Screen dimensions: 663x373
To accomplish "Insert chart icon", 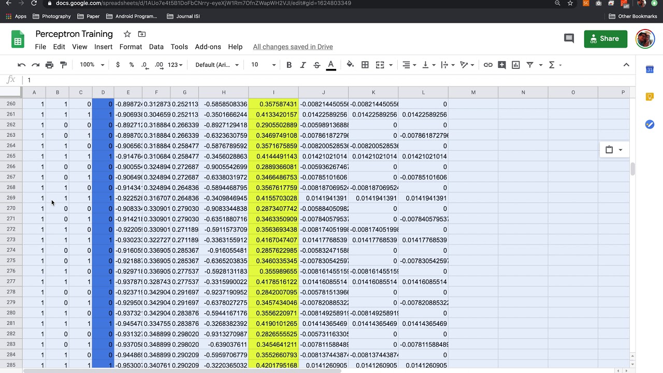I will click(516, 65).
